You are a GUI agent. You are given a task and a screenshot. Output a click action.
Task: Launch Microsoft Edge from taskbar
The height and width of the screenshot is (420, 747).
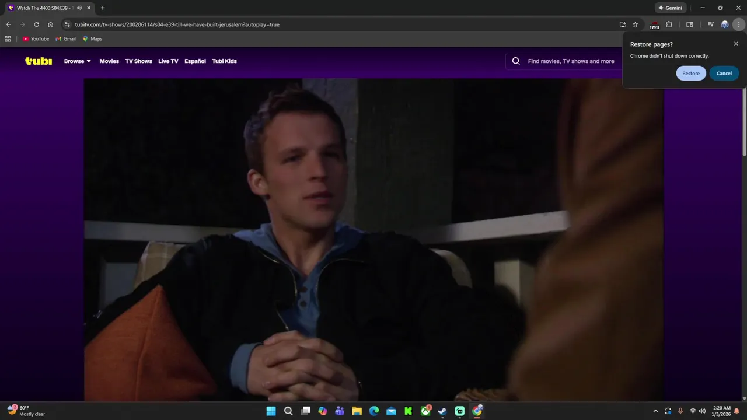pos(374,411)
